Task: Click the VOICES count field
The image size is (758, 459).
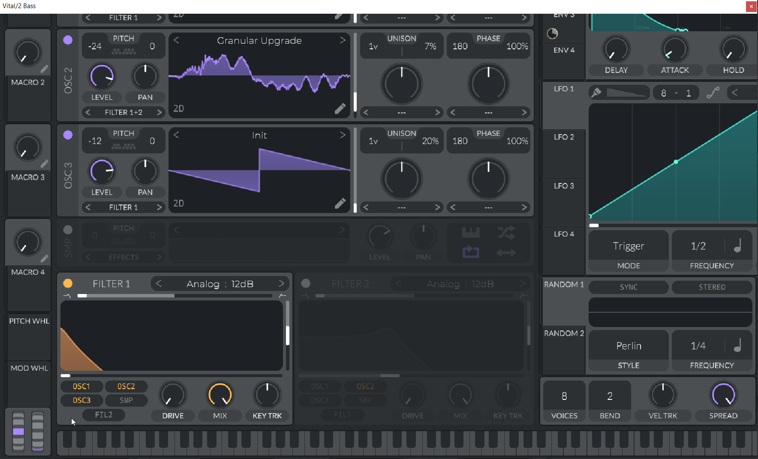Action: click(564, 396)
